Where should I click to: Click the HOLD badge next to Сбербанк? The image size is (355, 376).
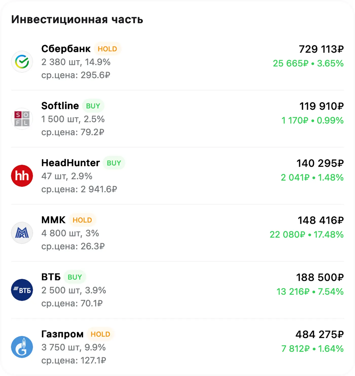click(x=107, y=49)
